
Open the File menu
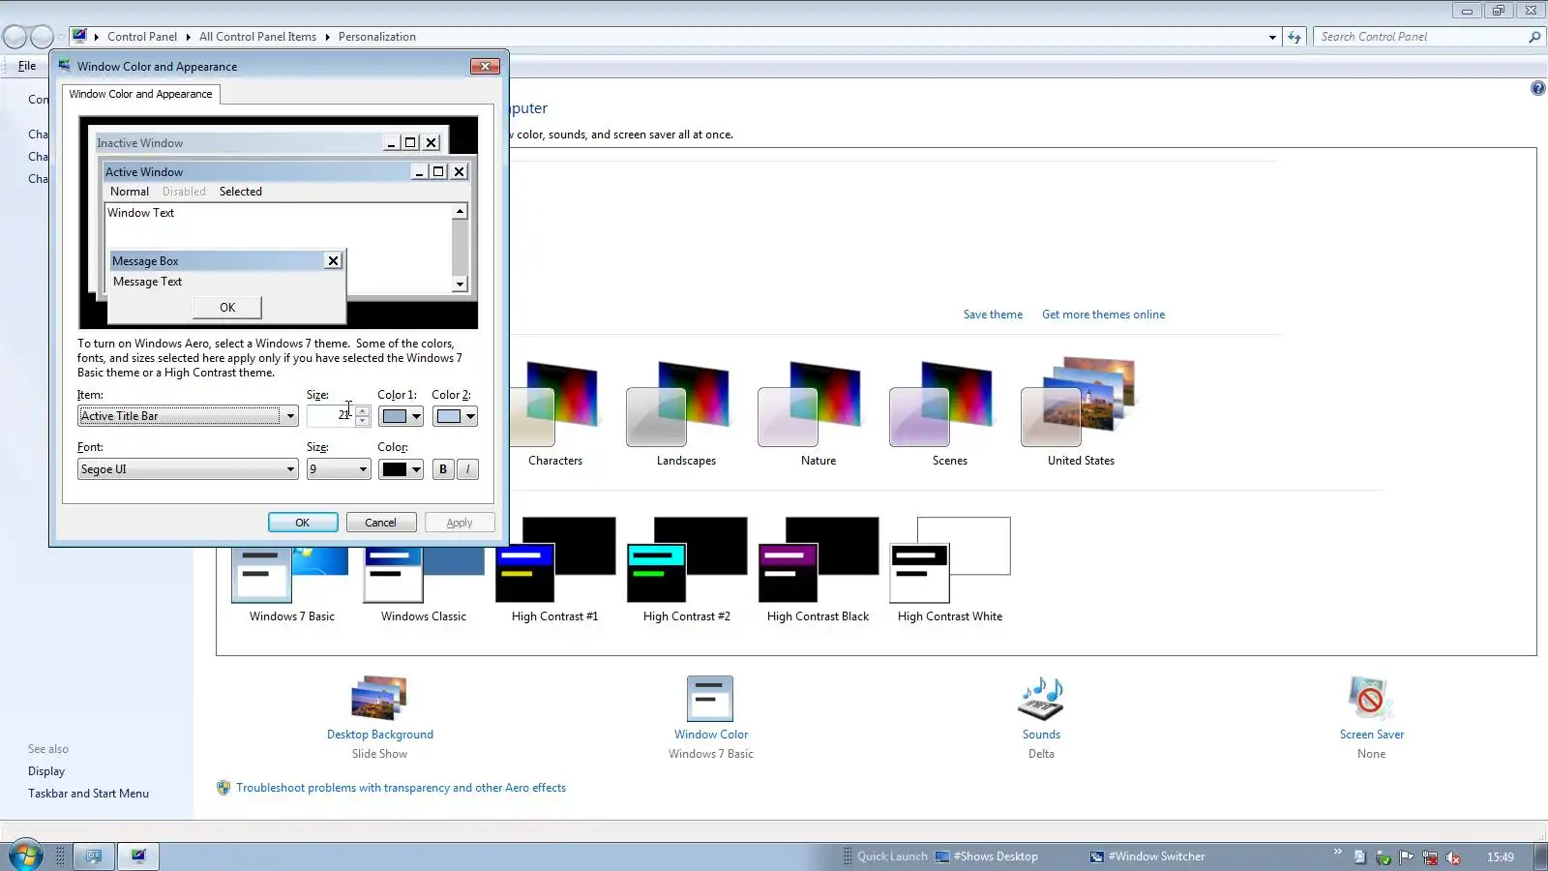click(27, 66)
